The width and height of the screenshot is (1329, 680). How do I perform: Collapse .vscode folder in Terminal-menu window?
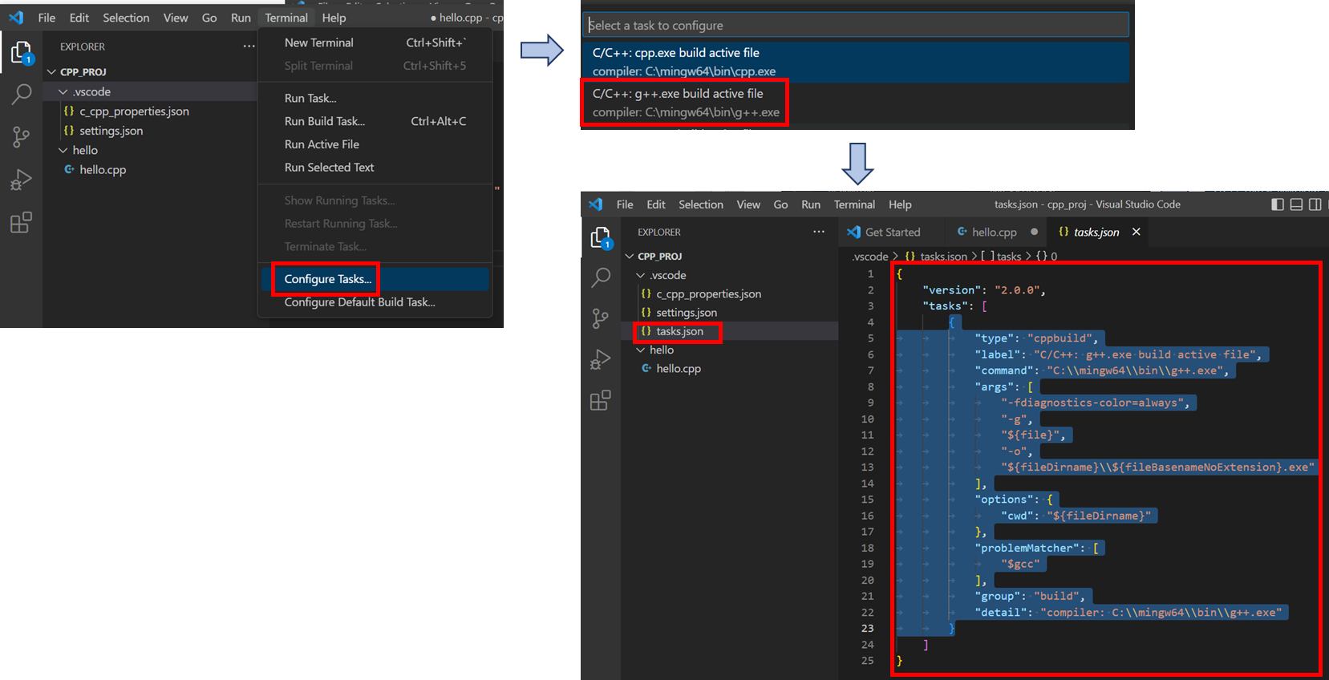tap(63, 91)
